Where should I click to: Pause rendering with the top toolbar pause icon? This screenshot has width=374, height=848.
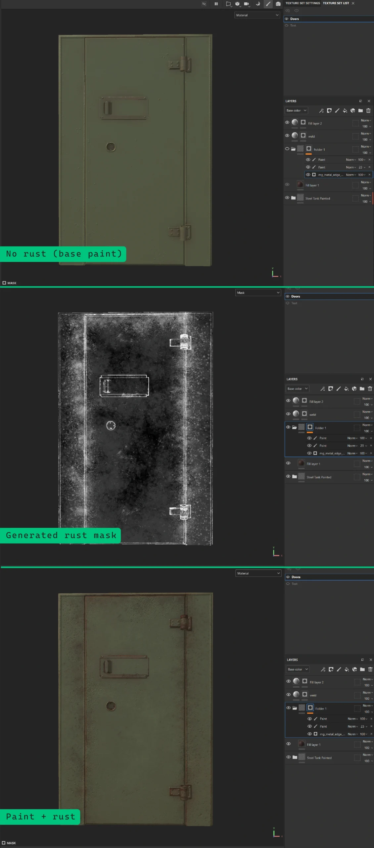[216, 4]
